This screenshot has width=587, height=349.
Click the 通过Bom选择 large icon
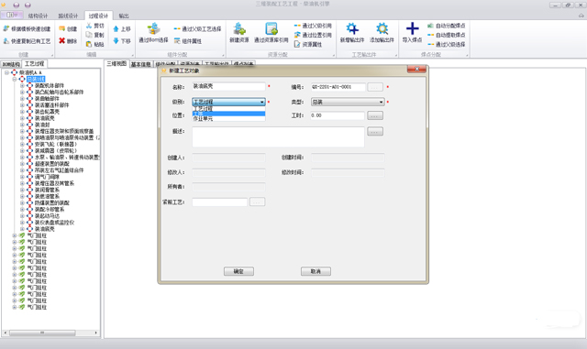coord(153,28)
